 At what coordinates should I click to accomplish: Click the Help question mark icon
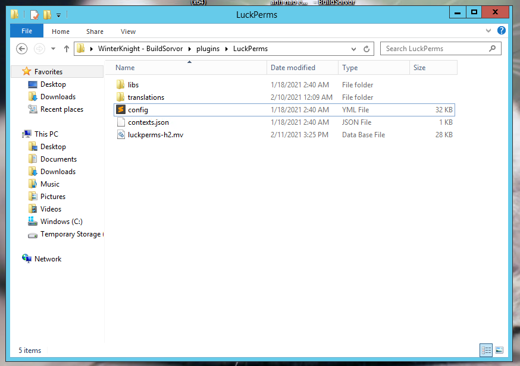pyautogui.click(x=502, y=31)
